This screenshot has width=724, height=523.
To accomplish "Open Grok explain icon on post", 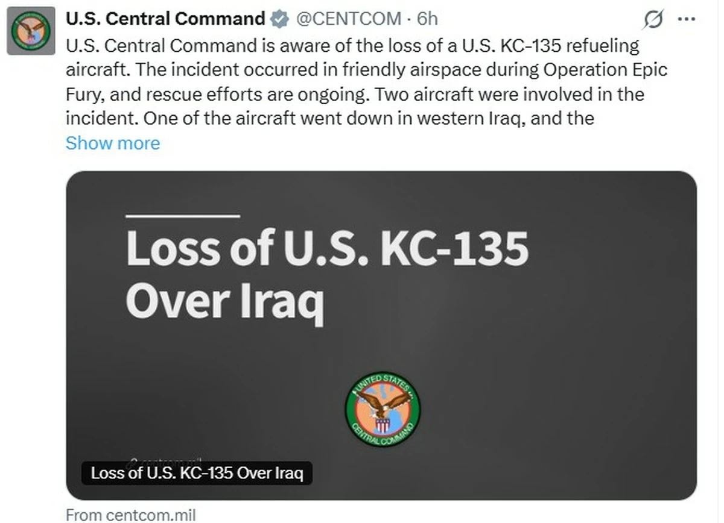I will click(653, 20).
